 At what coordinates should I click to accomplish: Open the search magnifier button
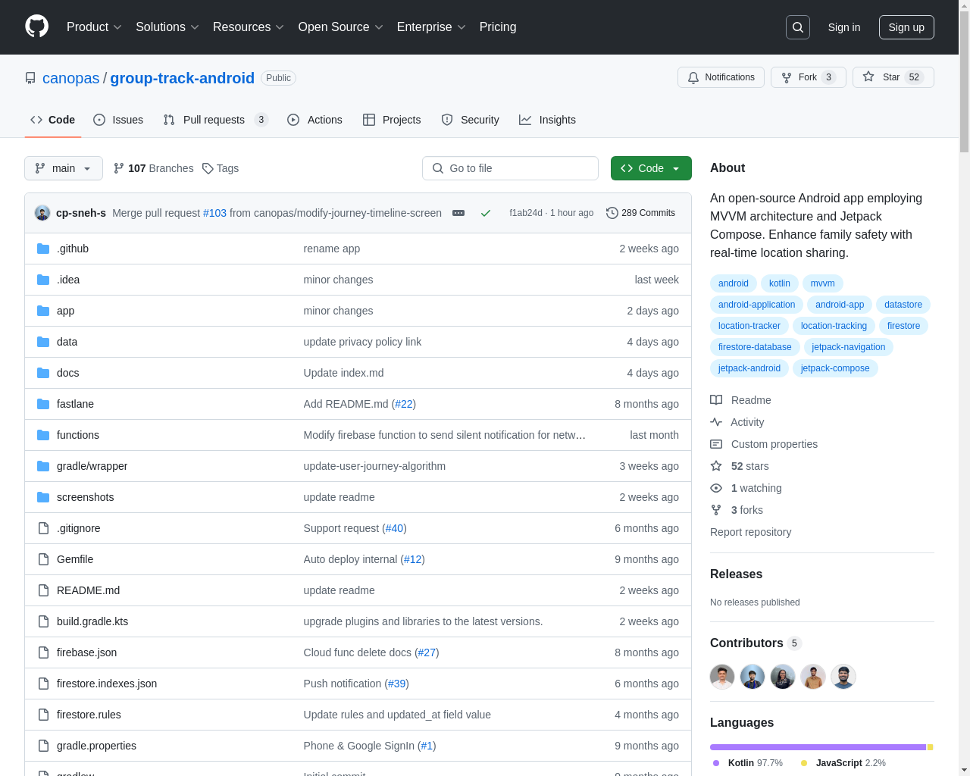point(798,27)
